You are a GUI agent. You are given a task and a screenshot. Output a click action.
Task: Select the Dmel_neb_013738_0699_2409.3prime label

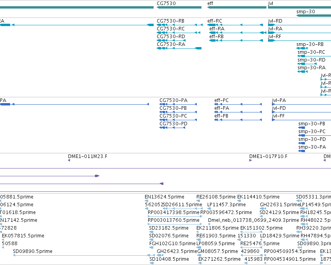tap(254, 221)
